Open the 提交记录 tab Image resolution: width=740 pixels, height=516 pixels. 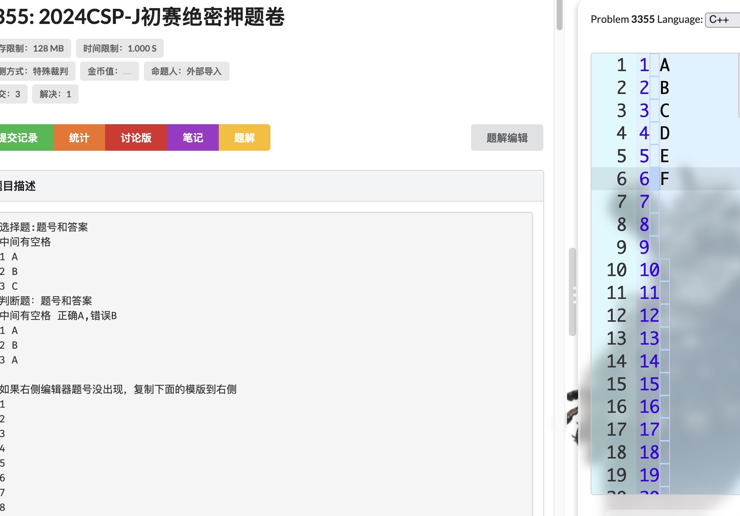click(22, 137)
